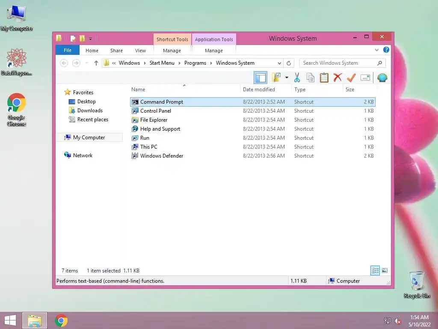438x329 pixels.
Task: Click New folder icon in quick access toolbar
Action: tap(82, 38)
